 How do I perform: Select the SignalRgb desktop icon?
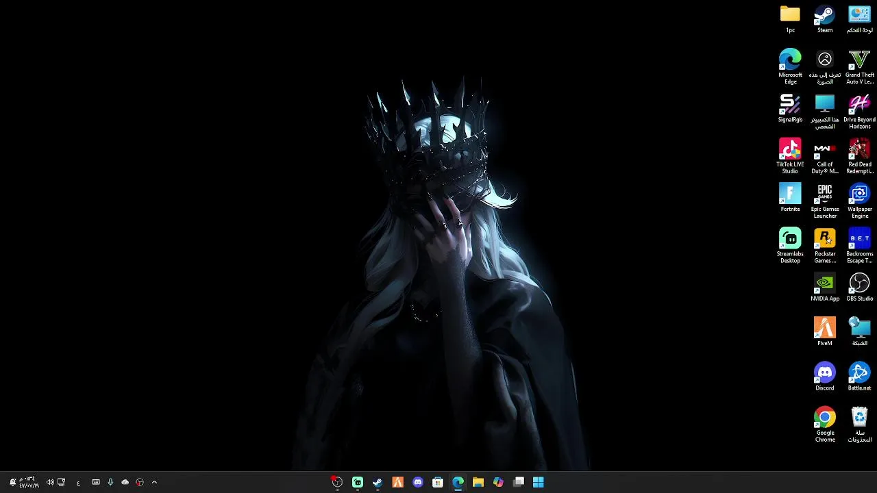tap(790, 108)
